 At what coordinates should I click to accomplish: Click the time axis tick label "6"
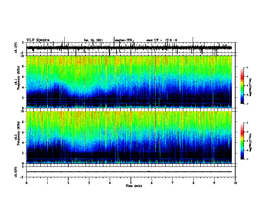coord(152,183)
